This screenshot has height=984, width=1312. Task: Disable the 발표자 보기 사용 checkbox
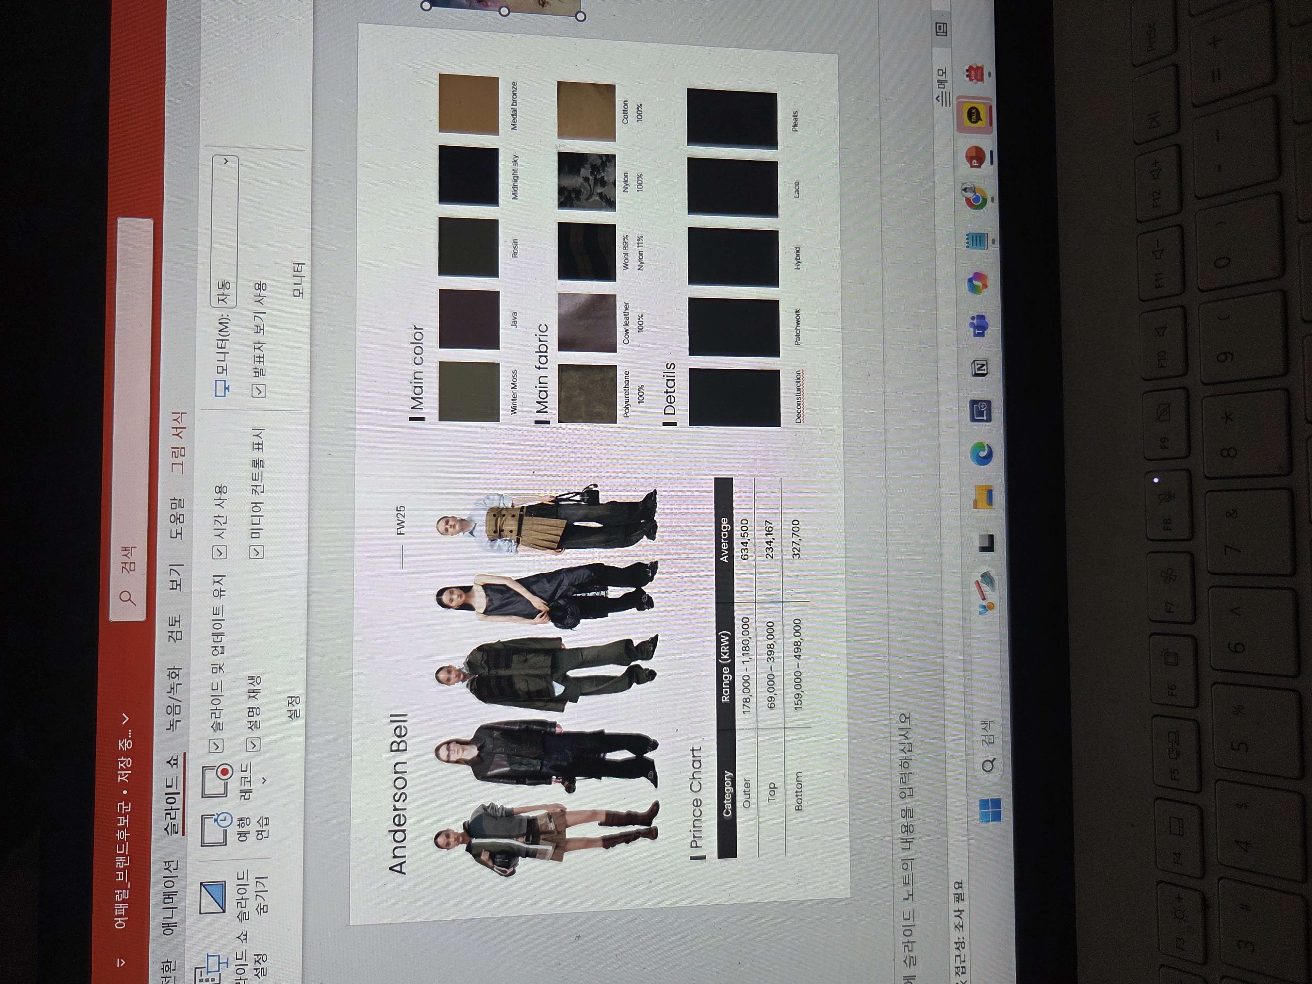coord(259,390)
